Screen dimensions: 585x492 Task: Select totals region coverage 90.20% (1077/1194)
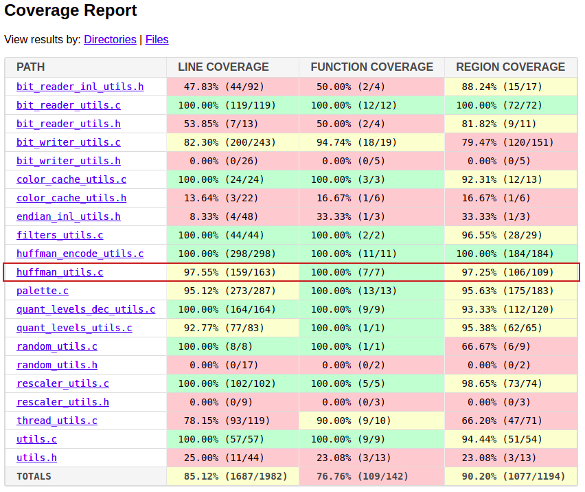coord(511,476)
